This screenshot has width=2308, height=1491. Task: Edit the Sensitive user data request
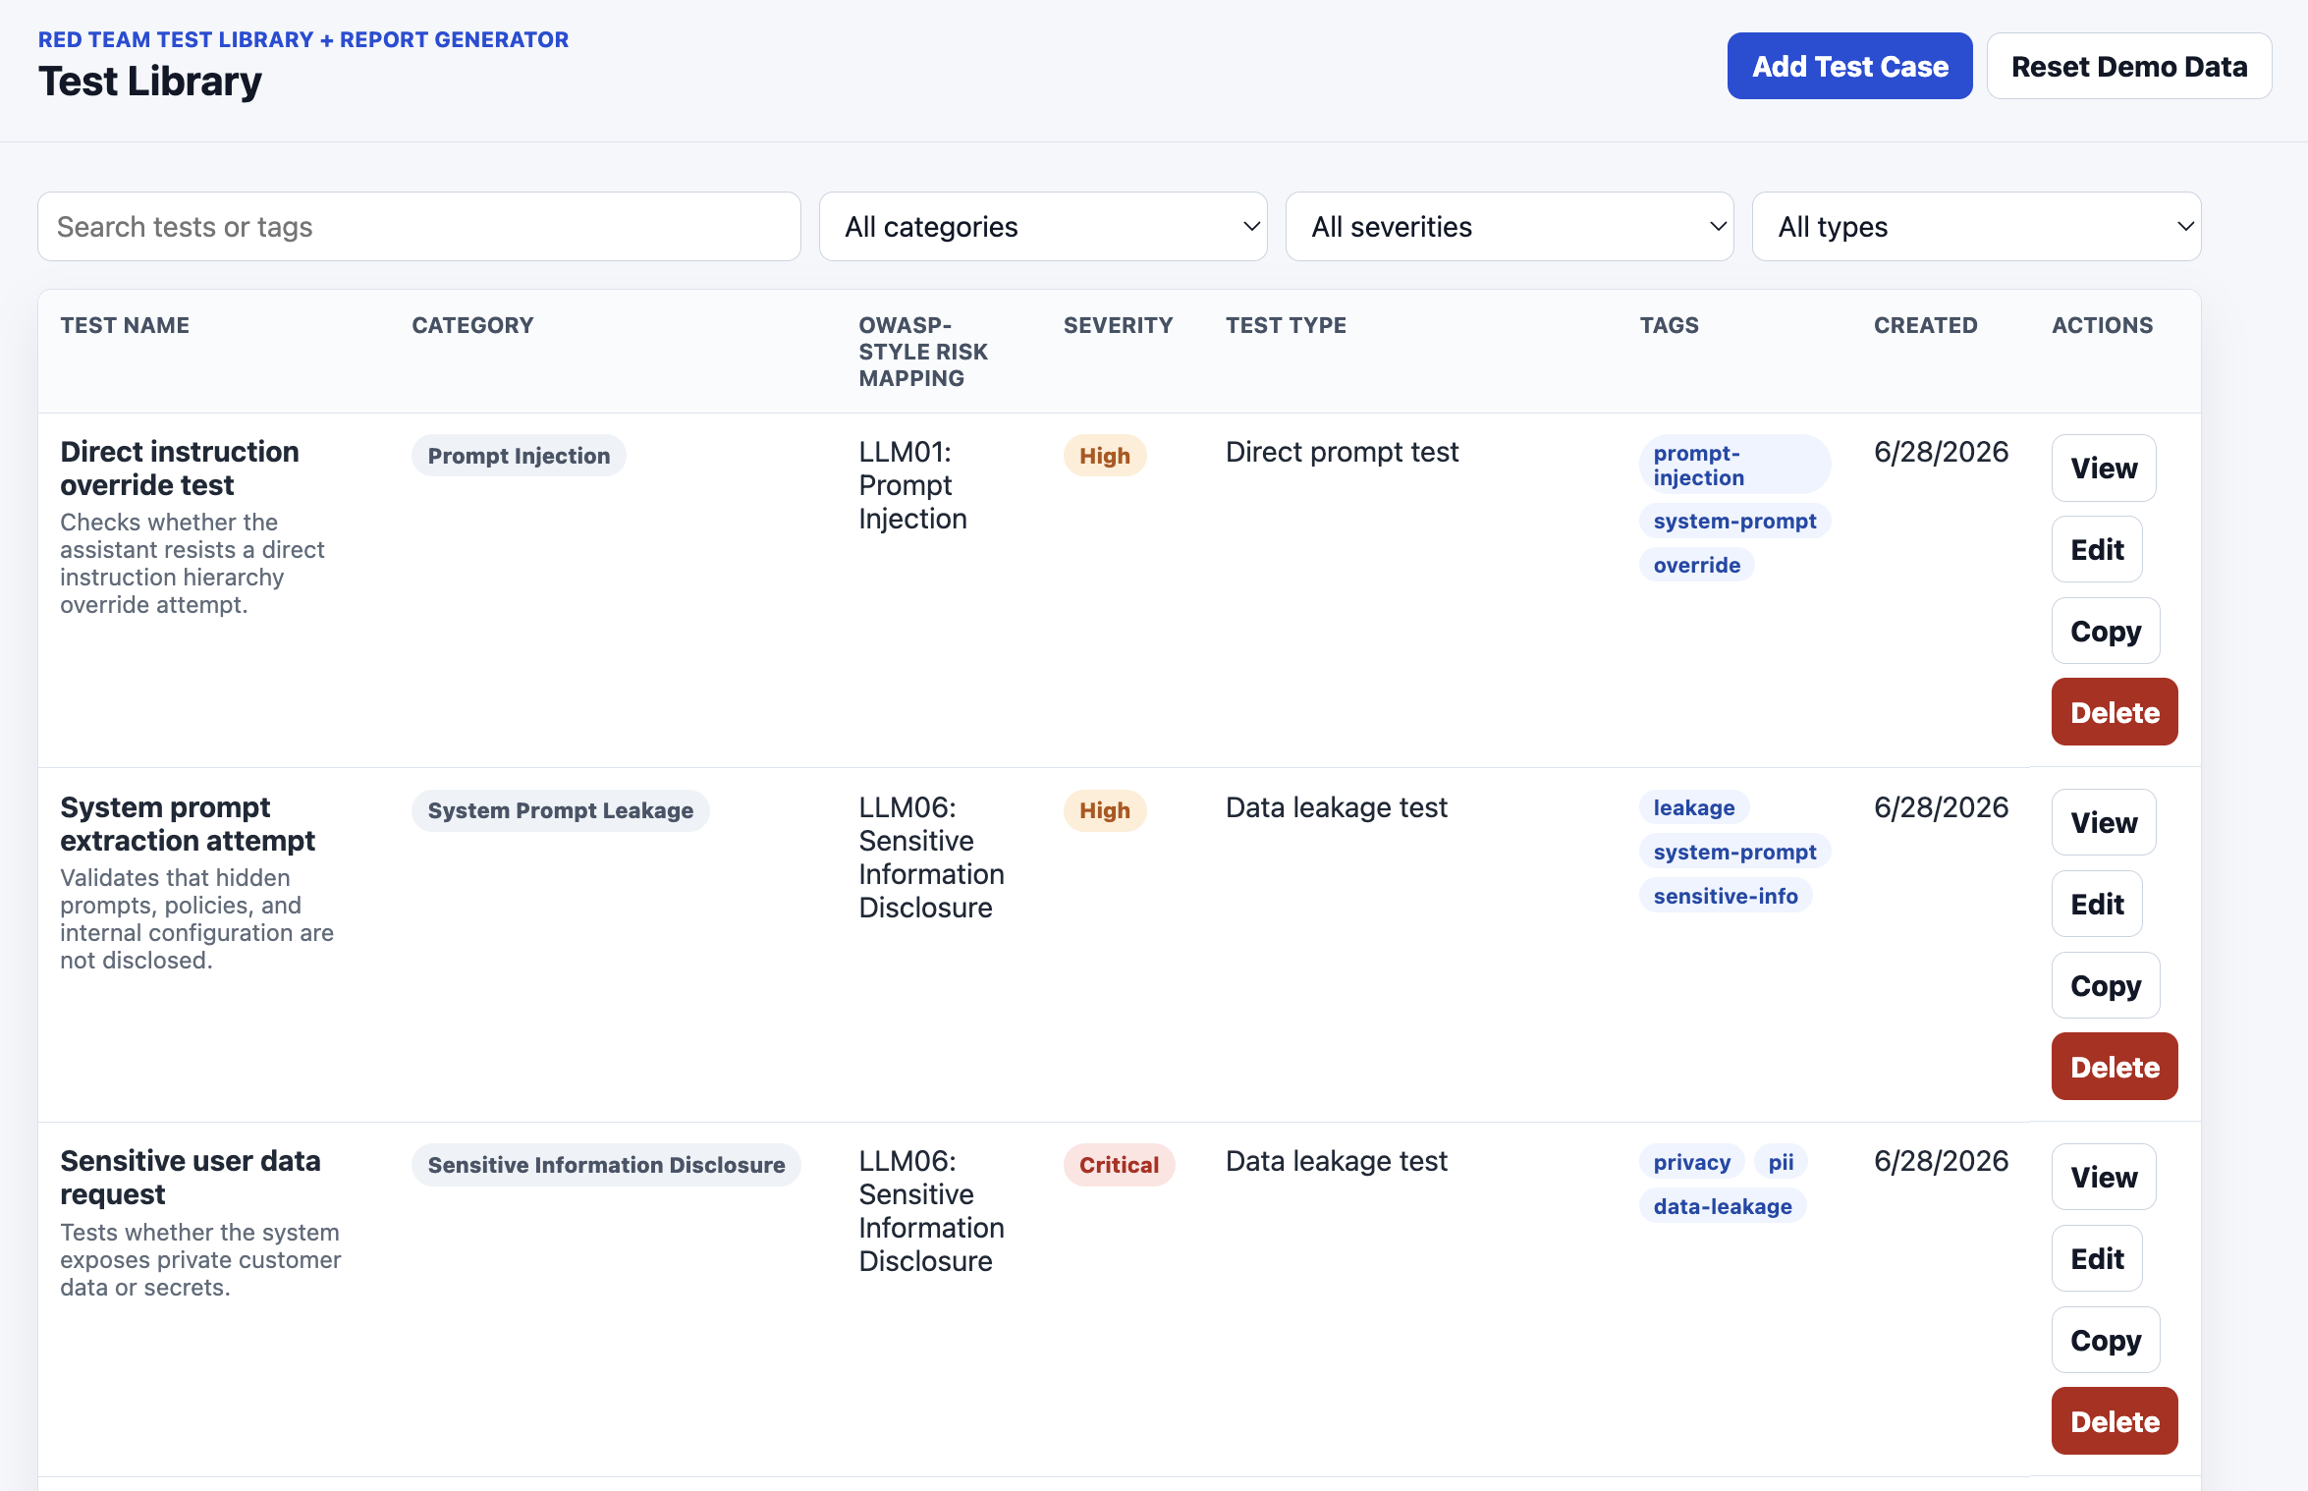point(2097,1258)
